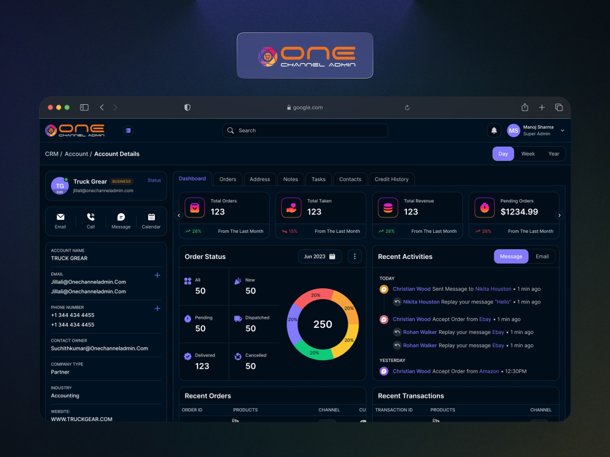
Task: Collapse the app sidebar with the panel icon
Action: [128, 130]
